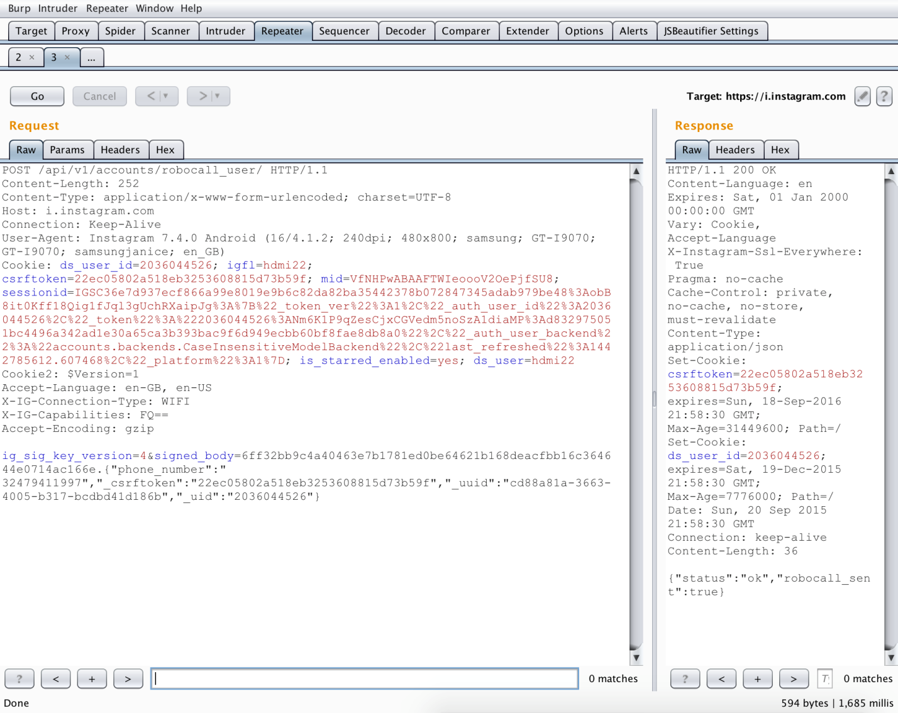Click the plus button in response search
The height and width of the screenshot is (713, 898).
[x=757, y=679]
